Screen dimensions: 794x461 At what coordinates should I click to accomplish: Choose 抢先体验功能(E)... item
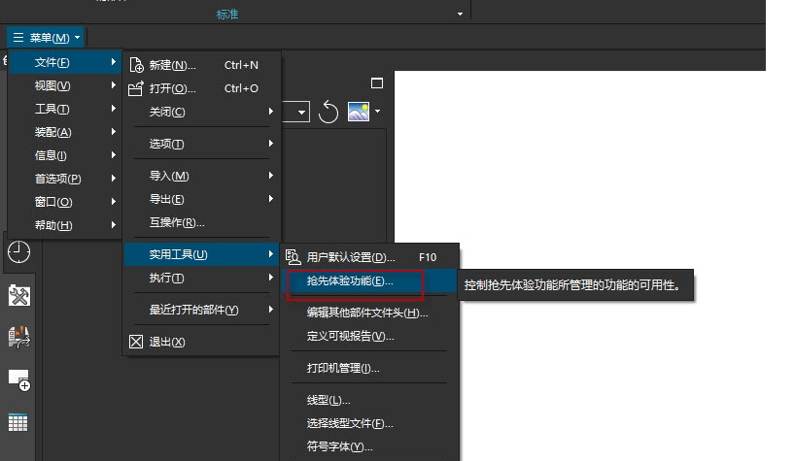[x=370, y=280]
